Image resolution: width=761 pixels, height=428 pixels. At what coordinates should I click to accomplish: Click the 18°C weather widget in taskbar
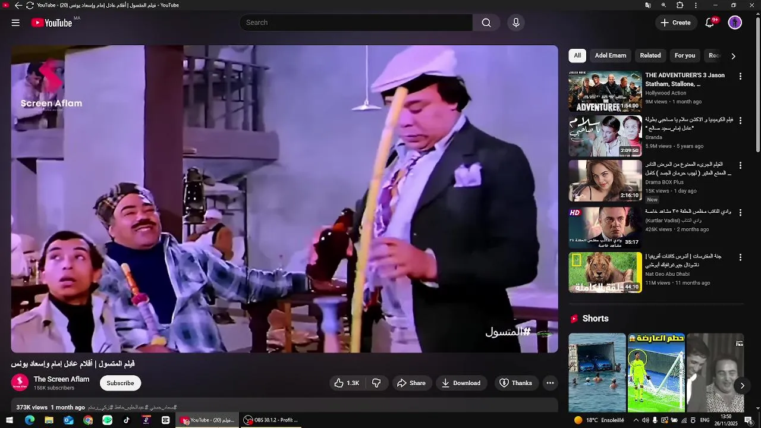click(599, 420)
